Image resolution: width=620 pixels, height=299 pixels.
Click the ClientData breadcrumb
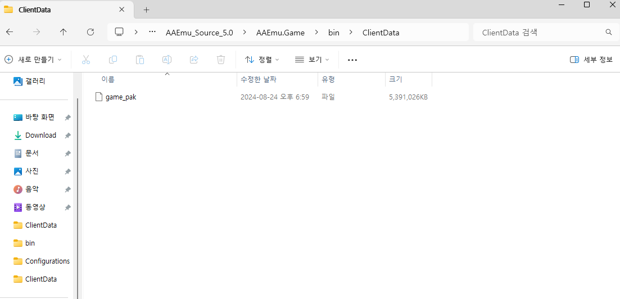[x=381, y=33]
